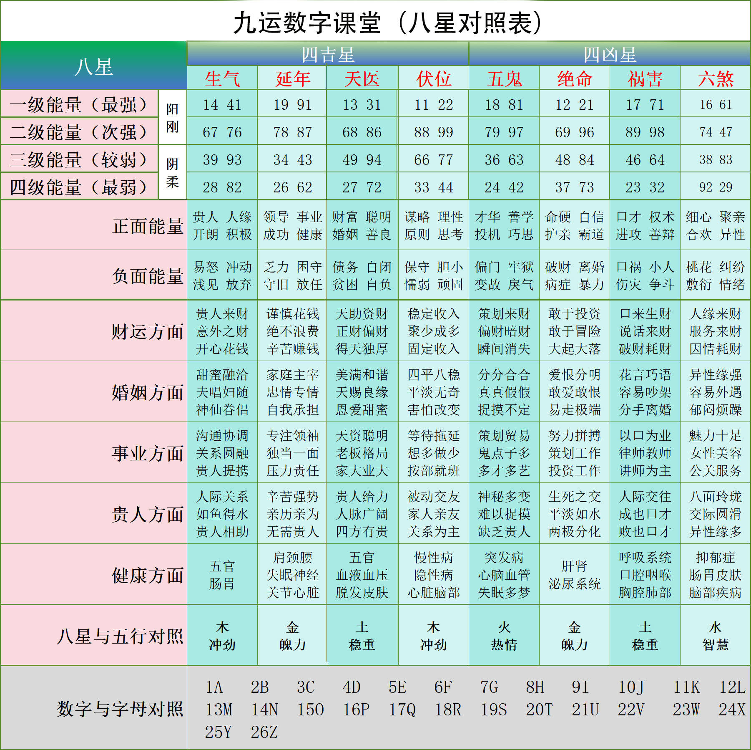Click the cell with numbers 92 29
The height and width of the screenshot is (750, 751).
[x=716, y=187]
